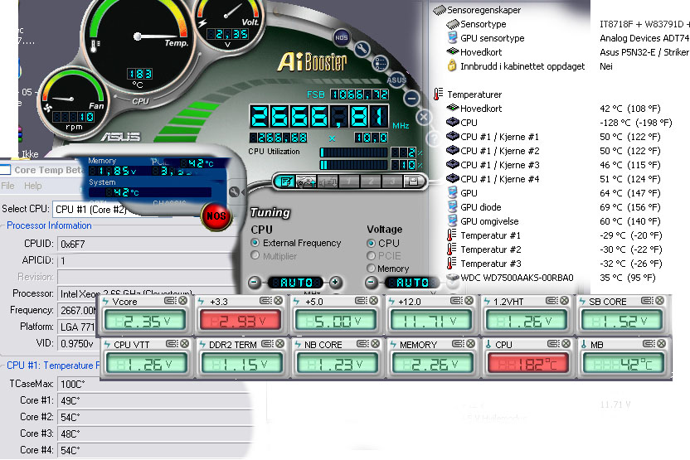The width and height of the screenshot is (690, 460).
Task: Select the 'Temperatur #2' row
Action: [491, 249]
